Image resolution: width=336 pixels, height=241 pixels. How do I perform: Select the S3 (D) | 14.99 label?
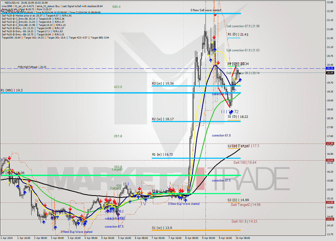click(x=238, y=200)
